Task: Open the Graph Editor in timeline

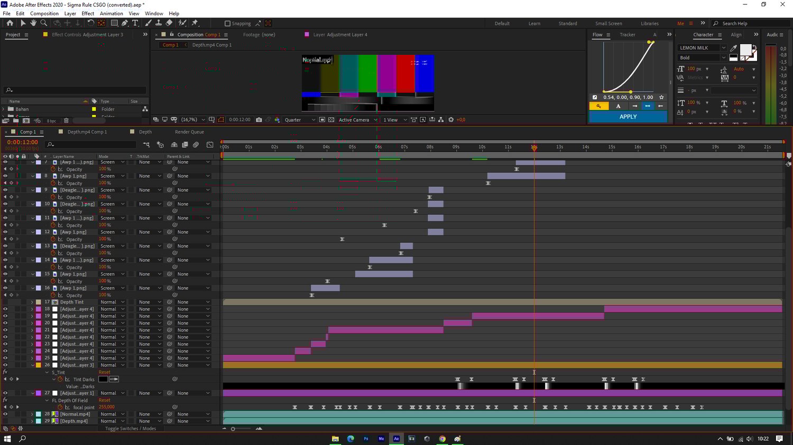Action: click(x=210, y=145)
